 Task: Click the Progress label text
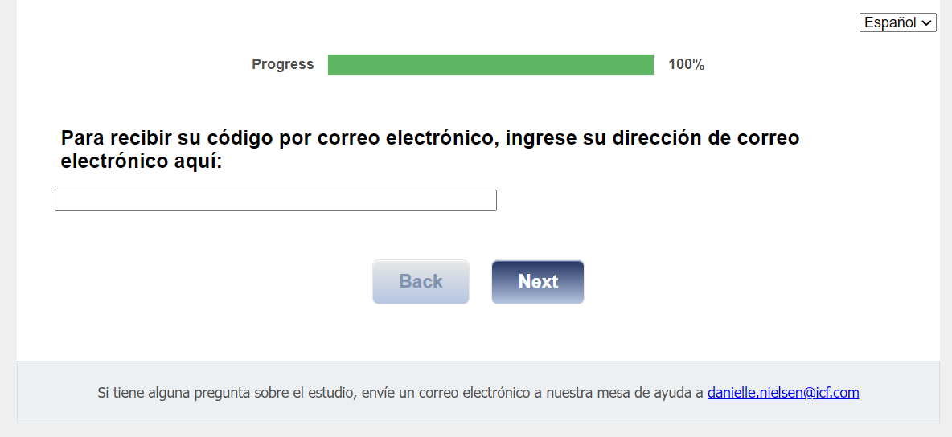pyautogui.click(x=282, y=65)
